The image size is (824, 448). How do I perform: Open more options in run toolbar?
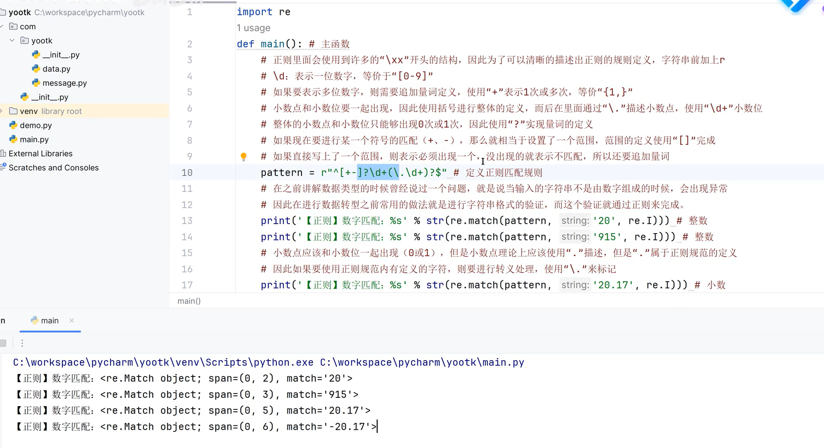(22, 343)
